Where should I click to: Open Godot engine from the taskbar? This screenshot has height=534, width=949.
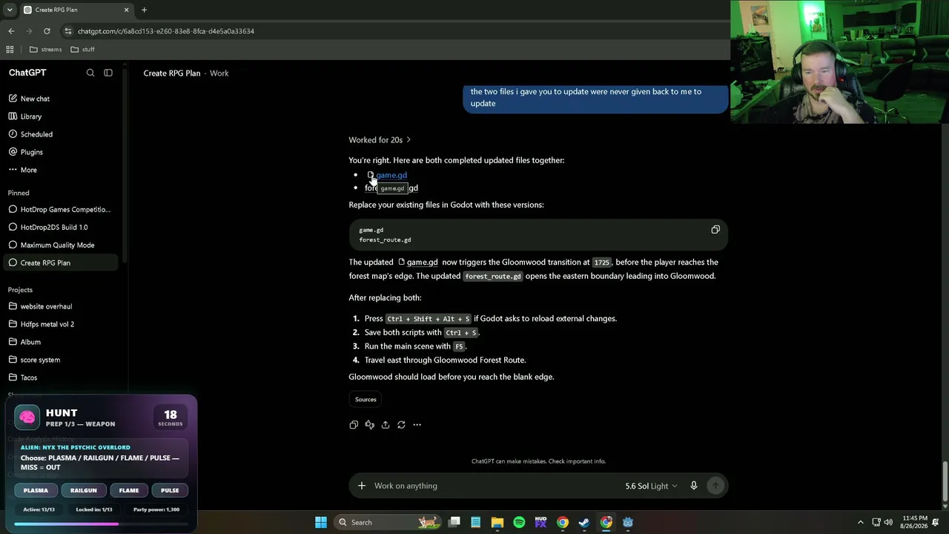[628, 522]
